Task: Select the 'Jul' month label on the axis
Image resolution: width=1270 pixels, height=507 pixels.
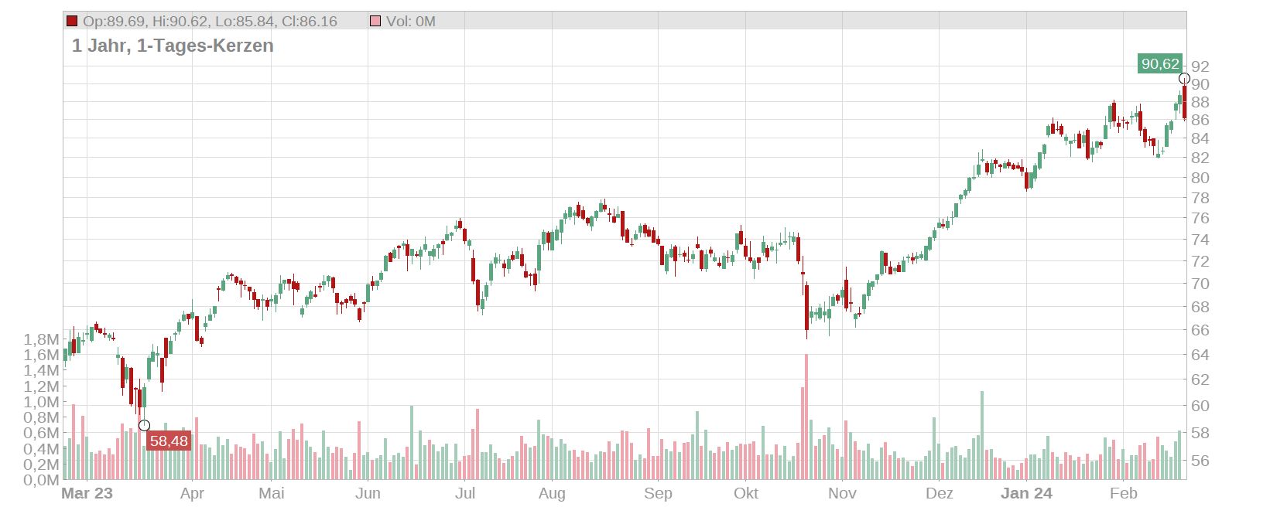Action: tap(465, 494)
